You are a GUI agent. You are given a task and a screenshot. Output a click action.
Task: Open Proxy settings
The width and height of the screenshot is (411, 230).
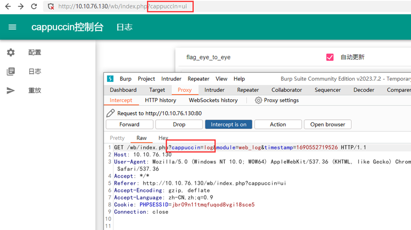277,100
